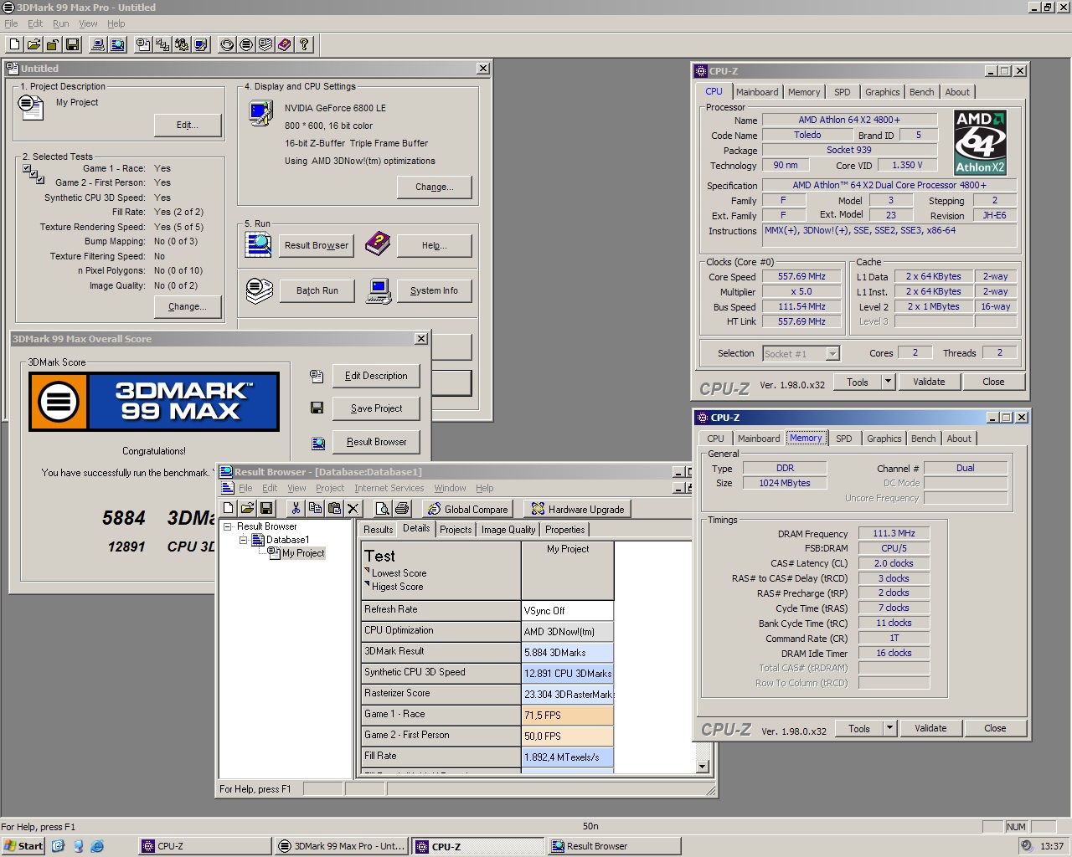
Task: Click System Info button
Action: 434,290
